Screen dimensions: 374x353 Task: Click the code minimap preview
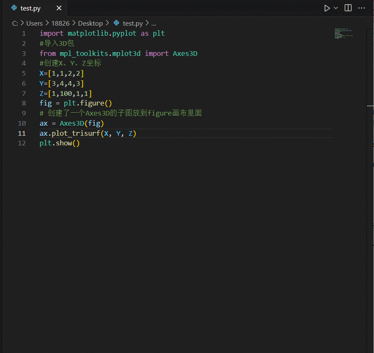(x=343, y=33)
